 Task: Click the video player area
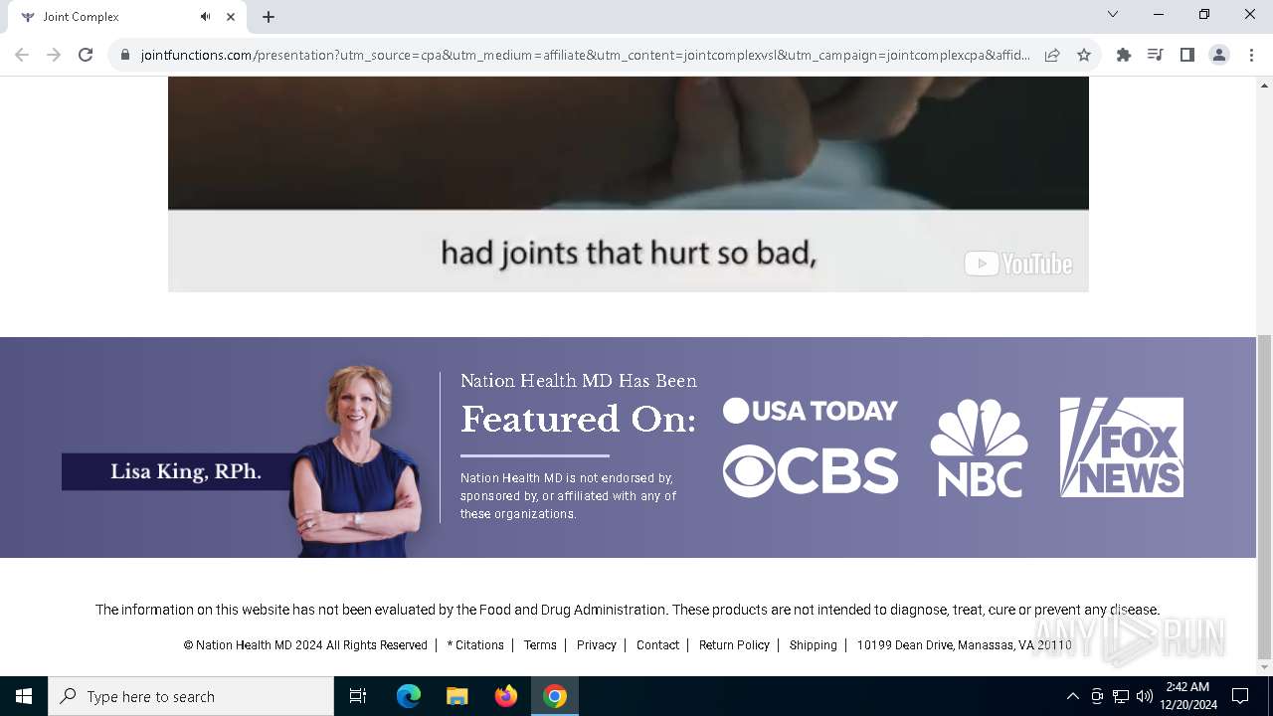pyautogui.click(x=629, y=184)
